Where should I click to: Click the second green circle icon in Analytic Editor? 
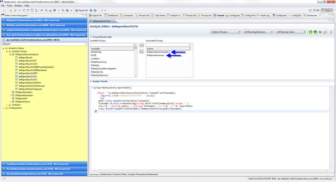315,32
